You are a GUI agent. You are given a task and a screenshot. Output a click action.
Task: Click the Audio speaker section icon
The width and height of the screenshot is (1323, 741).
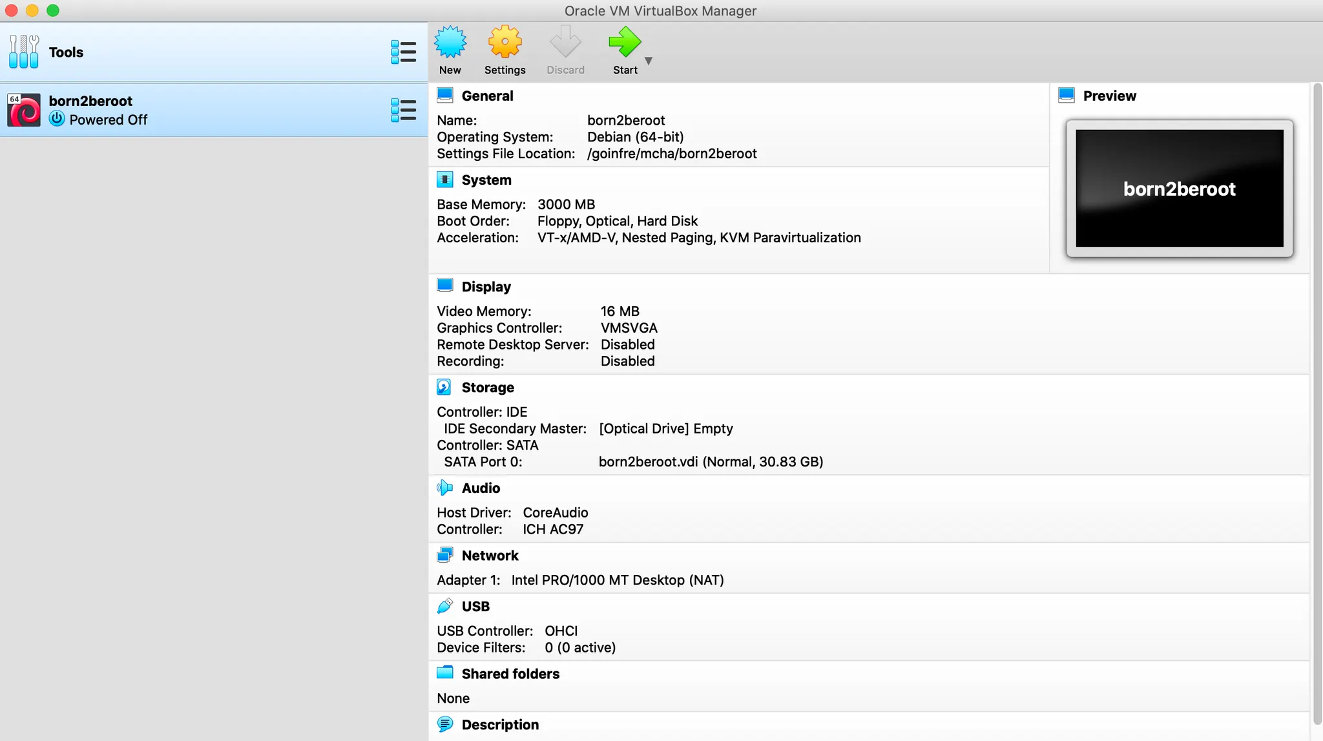tap(444, 488)
